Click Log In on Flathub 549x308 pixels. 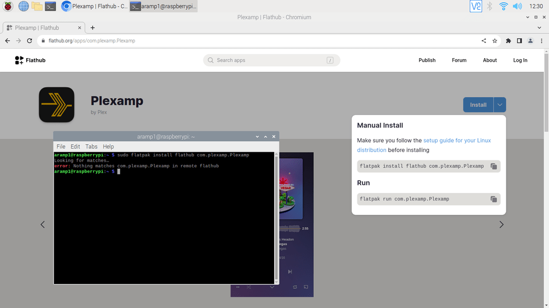pos(520,60)
